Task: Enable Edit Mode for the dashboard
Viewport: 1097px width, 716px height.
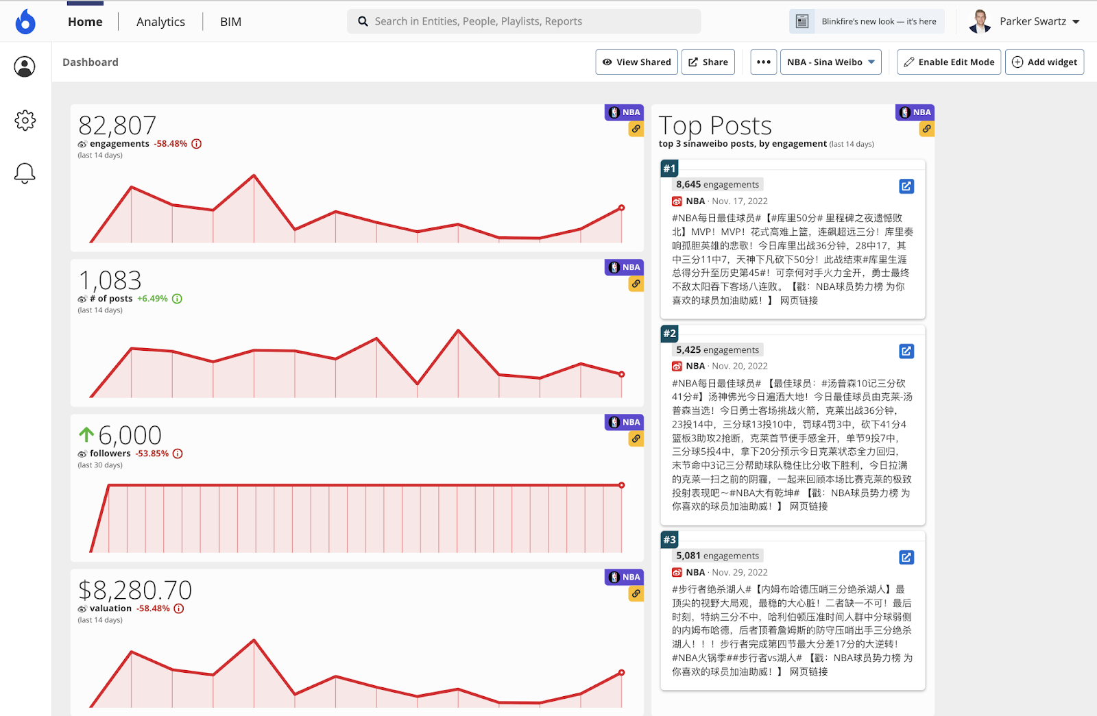Action: 949,62
